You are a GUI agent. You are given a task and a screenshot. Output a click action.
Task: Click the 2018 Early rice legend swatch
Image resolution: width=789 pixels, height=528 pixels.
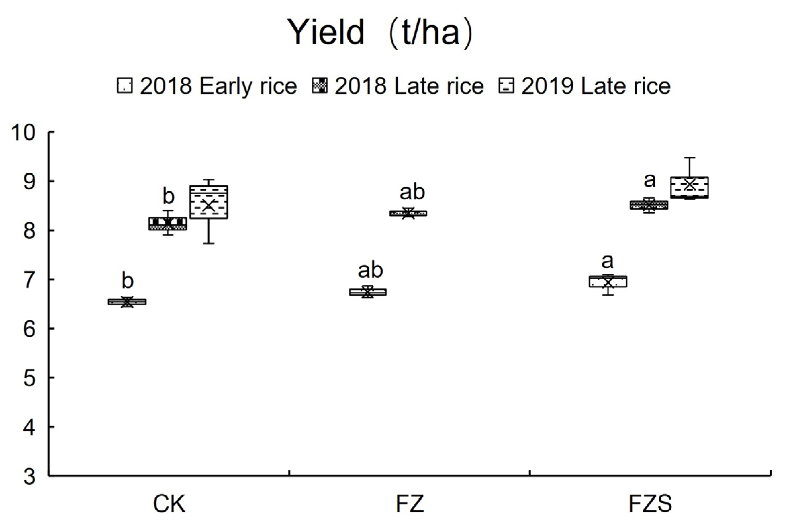click(x=125, y=85)
